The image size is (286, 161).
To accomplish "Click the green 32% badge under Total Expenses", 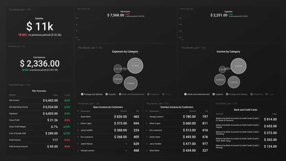I will (x=25, y=70).
